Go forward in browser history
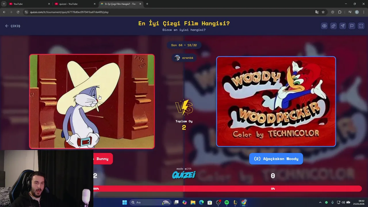The width and height of the screenshot is (368, 207). [11, 12]
